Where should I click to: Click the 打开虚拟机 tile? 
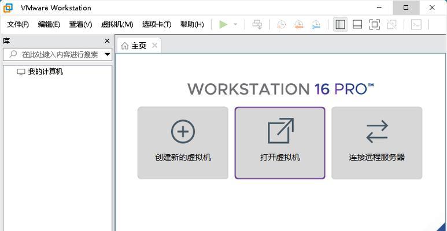(280, 143)
